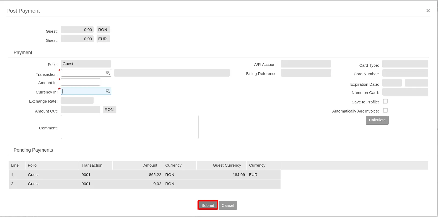This screenshot has width=438, height=217.
Task: Click the RON label beside Amount Out
Action: coord(109,110)
